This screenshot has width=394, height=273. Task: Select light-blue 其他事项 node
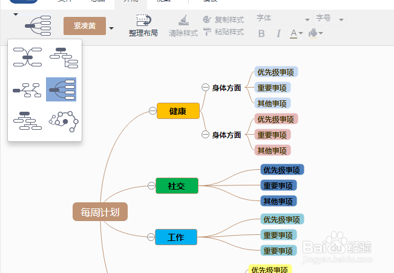(272, 103)
